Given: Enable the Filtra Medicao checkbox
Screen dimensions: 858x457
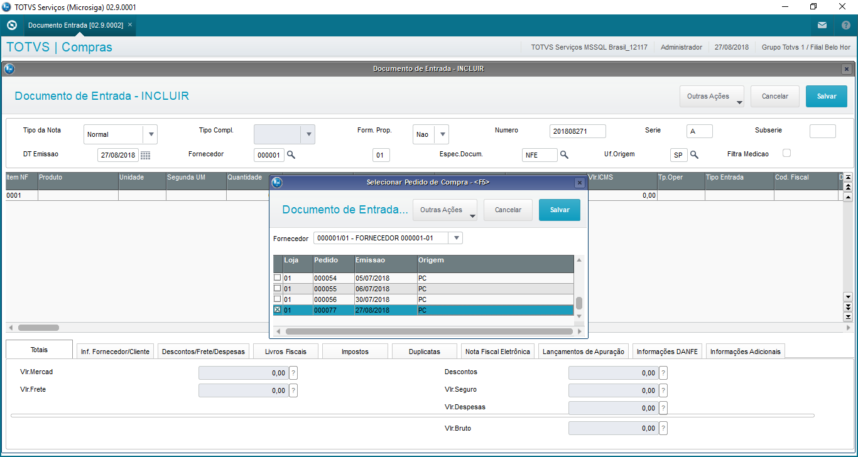Looking at the screenshot, I should click(x=786, y=153).
